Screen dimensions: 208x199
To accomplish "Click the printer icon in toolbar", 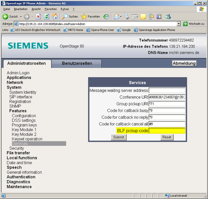I will 126,16.
